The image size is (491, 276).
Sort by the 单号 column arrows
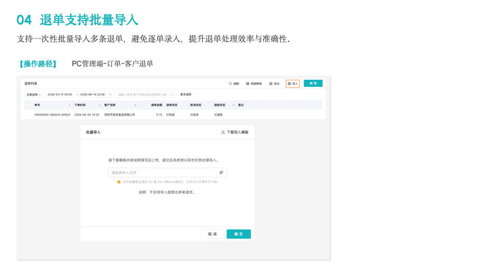[x=69, y=105]
